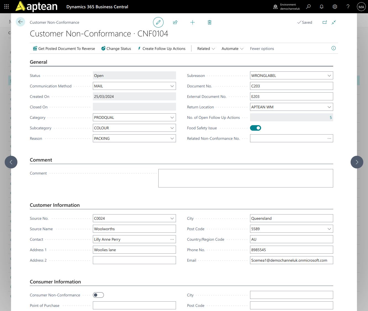
Task: Collapse the Customer Information section heading
Action: click(x=55, y=205)
